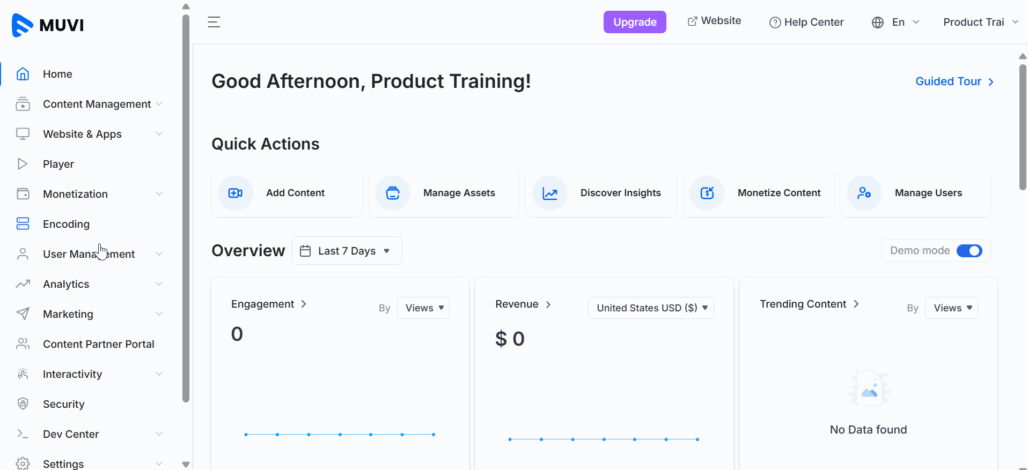This screenshot has width=1028, height=470.
Task: Open the Engagement details link
Action: tap(269, 304)
